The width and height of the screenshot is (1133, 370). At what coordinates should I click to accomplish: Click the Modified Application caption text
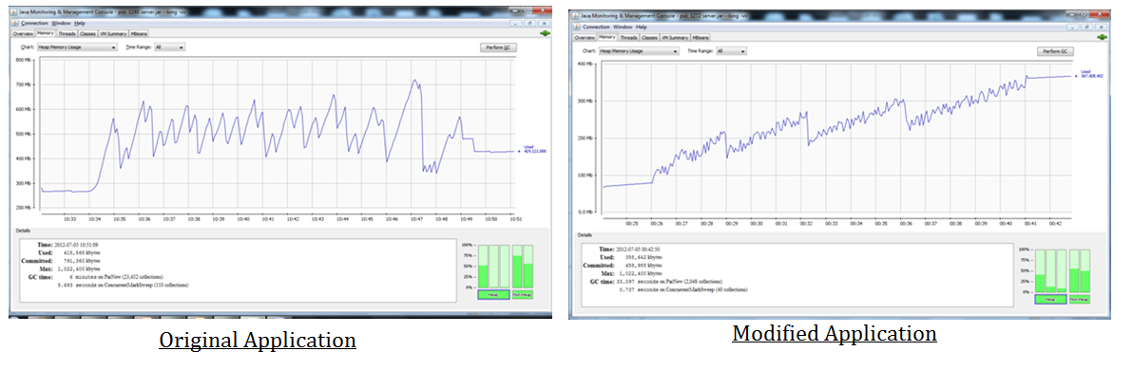click(x=835, y=334)
